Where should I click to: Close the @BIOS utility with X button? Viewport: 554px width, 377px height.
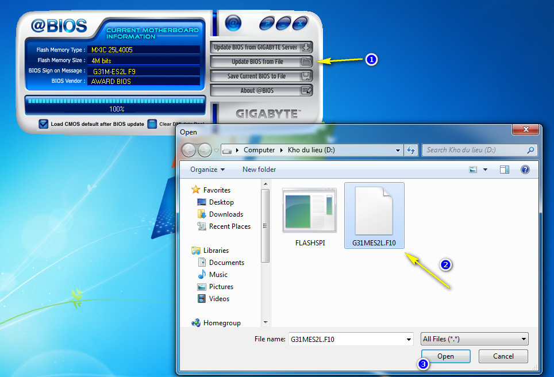pos(300,24)
